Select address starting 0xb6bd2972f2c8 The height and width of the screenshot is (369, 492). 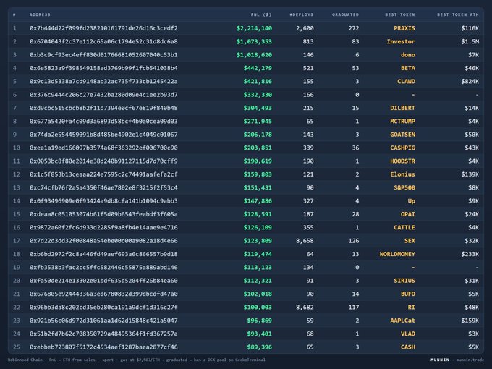103,254
